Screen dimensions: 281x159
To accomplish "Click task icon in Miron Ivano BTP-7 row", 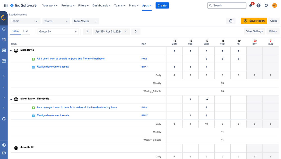I will point(33,116).
